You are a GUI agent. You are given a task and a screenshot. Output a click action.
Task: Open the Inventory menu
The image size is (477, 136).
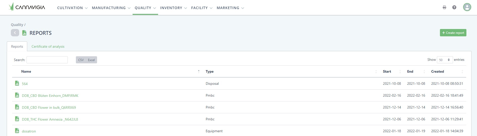pyautogui.click(x=173, y=8)
